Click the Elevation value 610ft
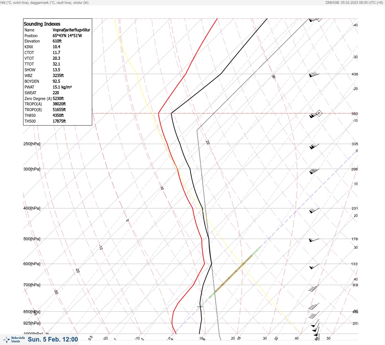Image resolution: width=385 pixels, height=345 pixels. [57, 41]
